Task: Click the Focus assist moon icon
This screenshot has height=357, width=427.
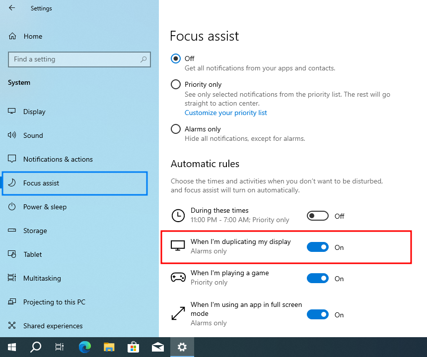Action: [12, 182]
